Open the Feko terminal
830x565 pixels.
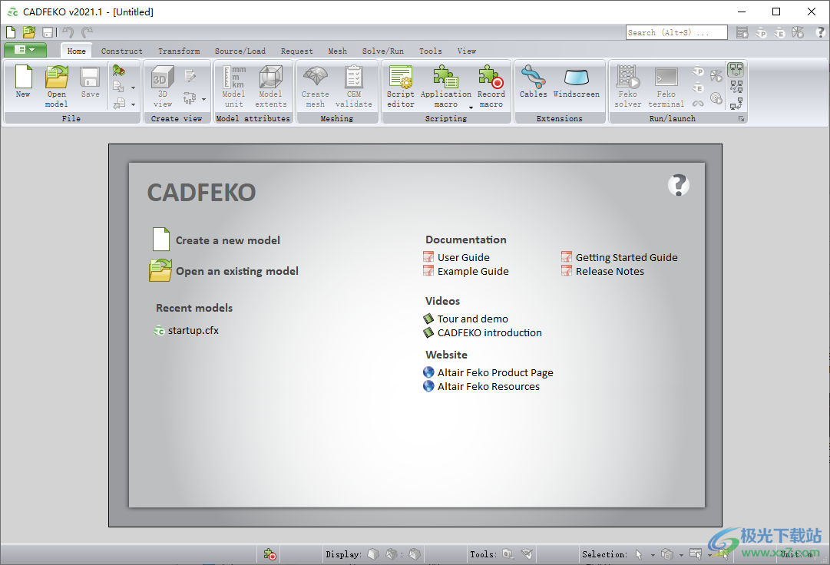pyautogui.click(x=666, y=86)
